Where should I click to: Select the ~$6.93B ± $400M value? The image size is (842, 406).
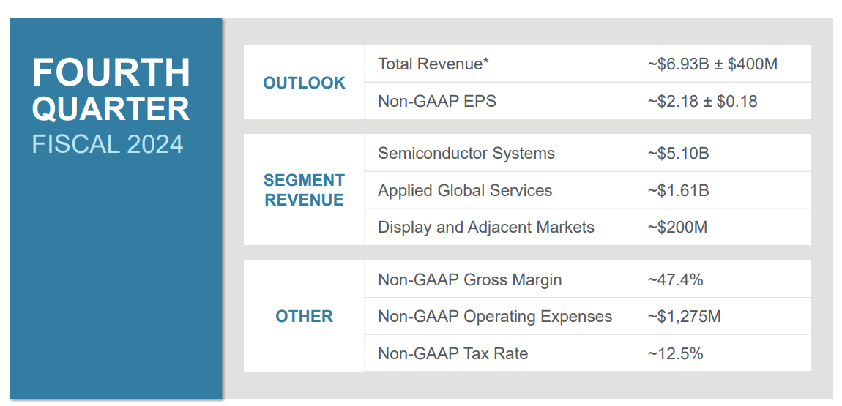(x=712, y=64)
